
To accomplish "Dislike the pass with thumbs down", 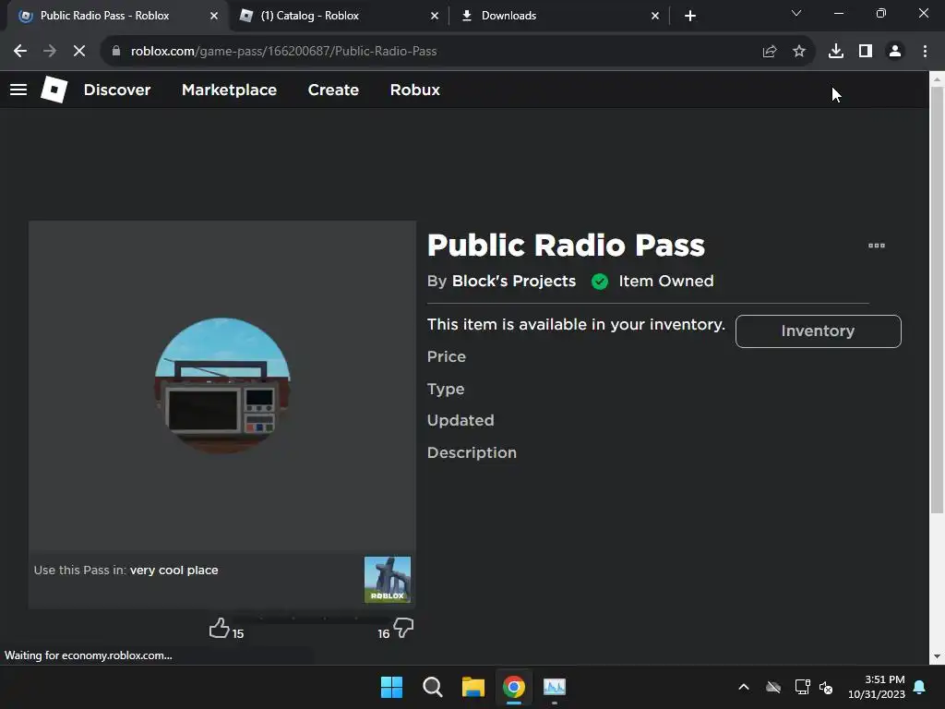I will click(x=403, y=628).
